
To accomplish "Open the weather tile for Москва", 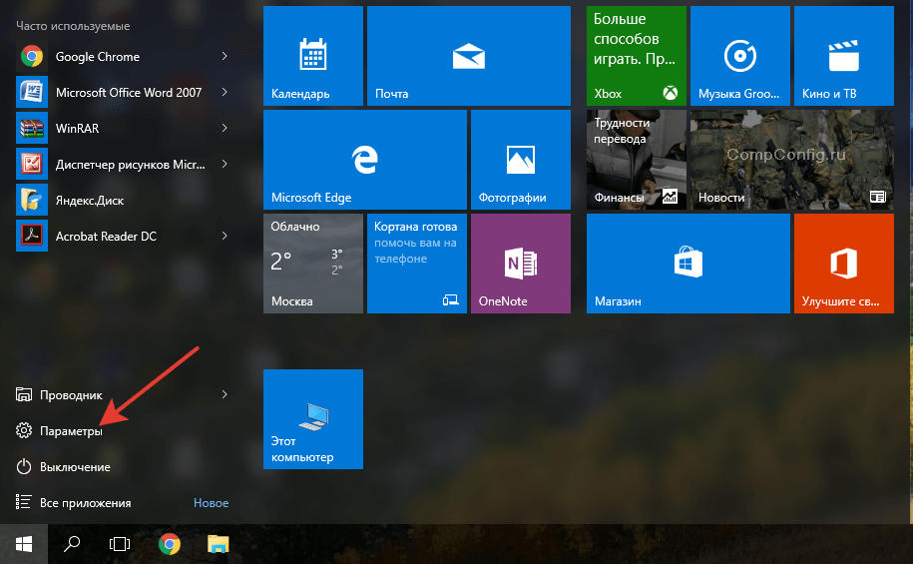I will click(x=313, y=264).
